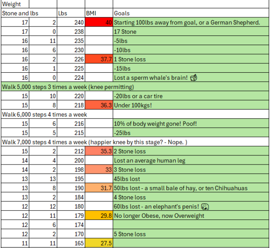Select the Lbs cell showing 216
The width and height of the screenshot is (270, 248).
[x=71, y=124]
